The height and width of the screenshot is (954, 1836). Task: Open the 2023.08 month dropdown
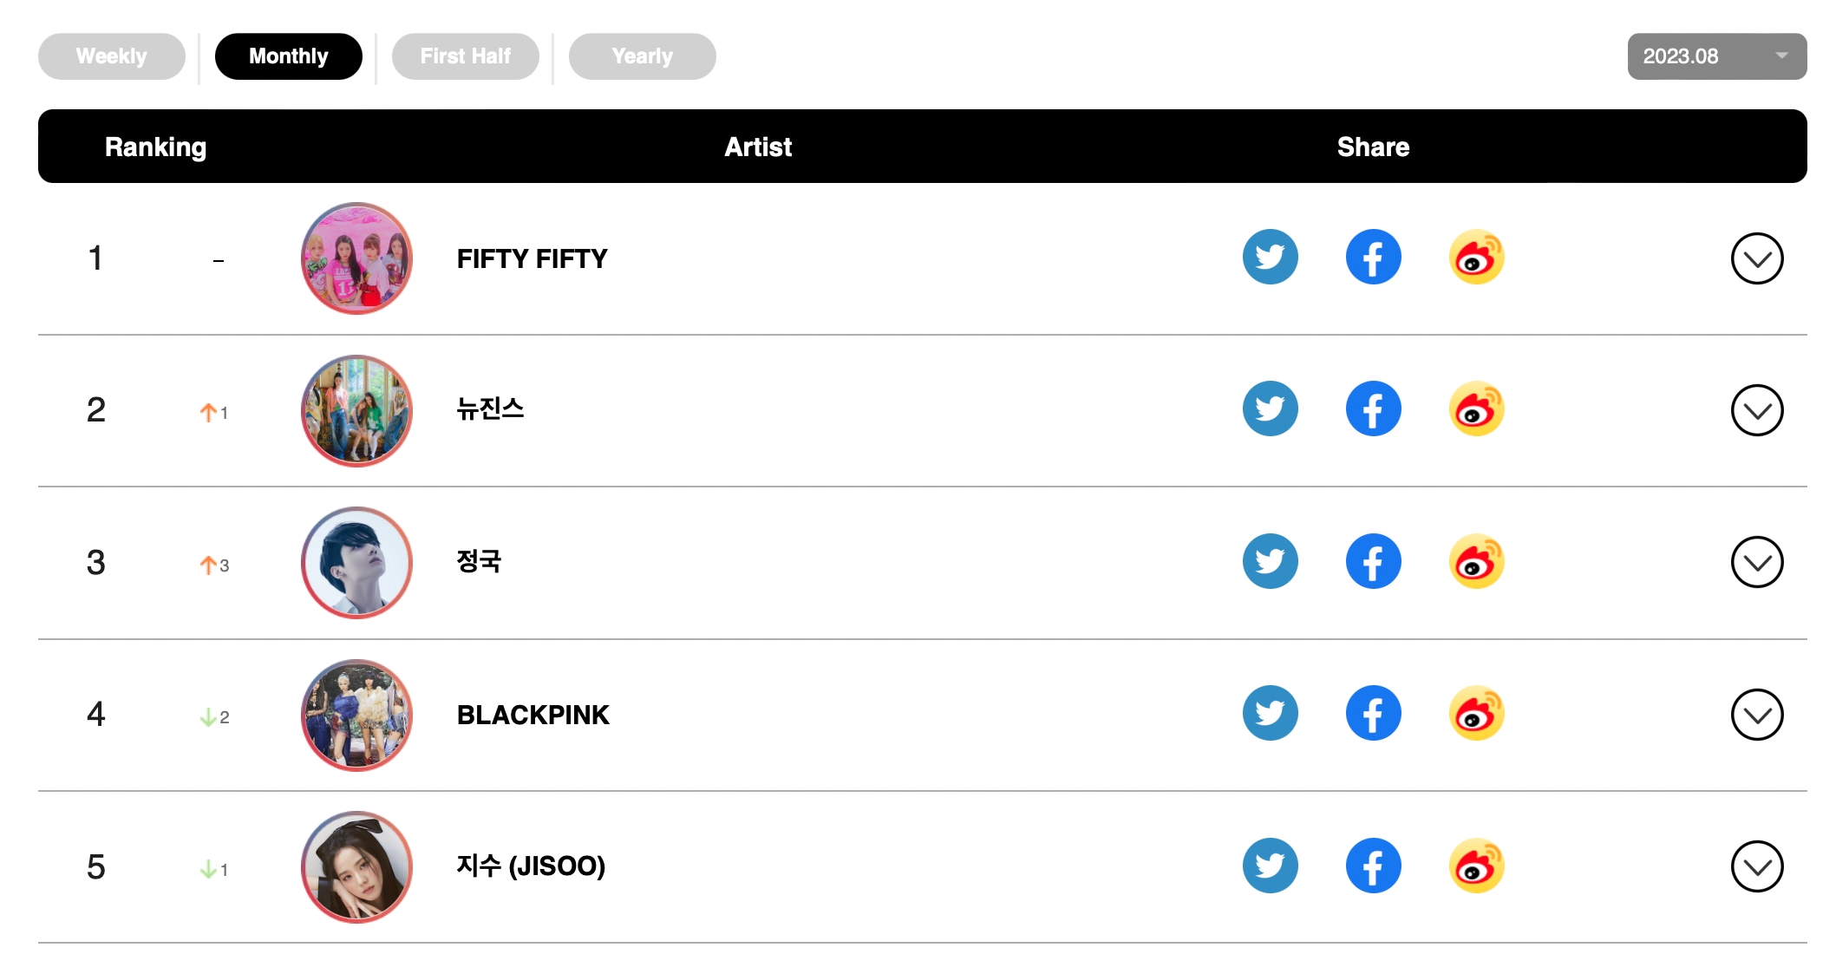[1716, 56]
